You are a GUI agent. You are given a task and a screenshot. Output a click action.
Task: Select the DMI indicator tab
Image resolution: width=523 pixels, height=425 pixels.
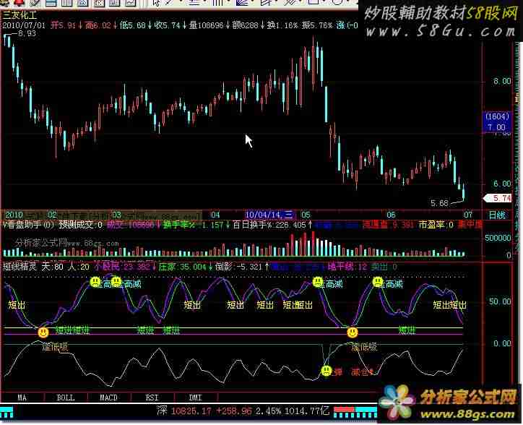196,398
